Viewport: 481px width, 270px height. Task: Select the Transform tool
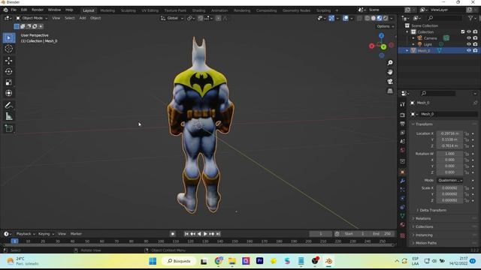click(x=8, y=93)
